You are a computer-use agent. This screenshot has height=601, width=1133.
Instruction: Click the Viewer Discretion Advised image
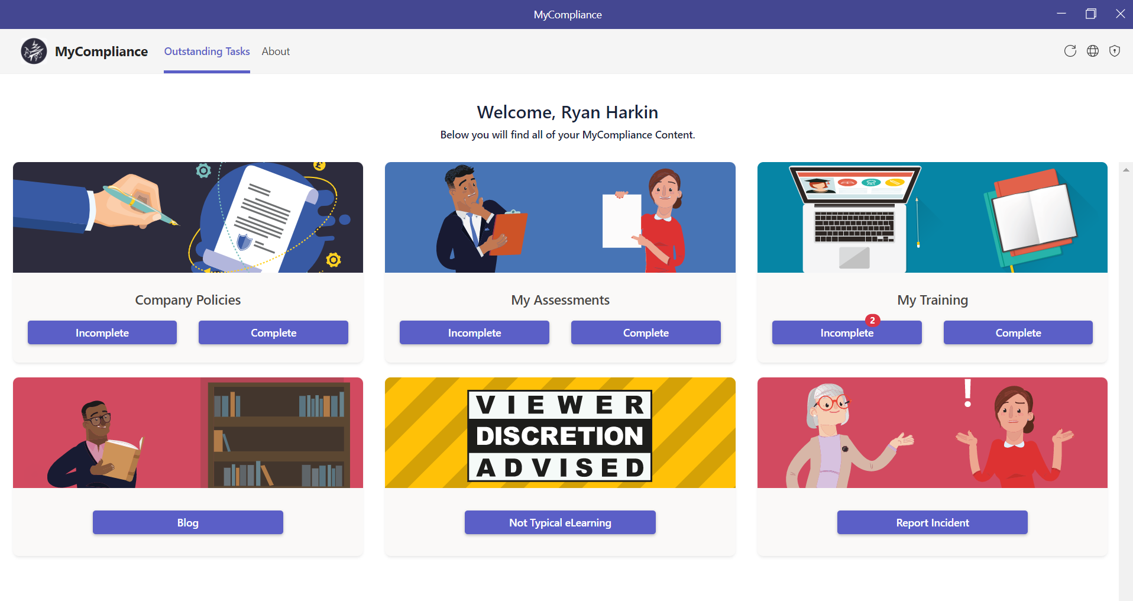[560, 432]
